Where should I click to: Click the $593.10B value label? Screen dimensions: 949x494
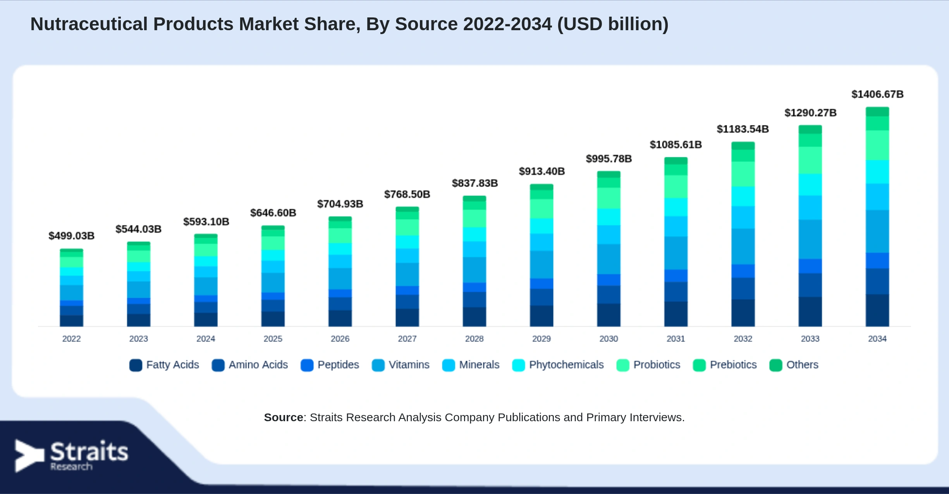point(206,222)
